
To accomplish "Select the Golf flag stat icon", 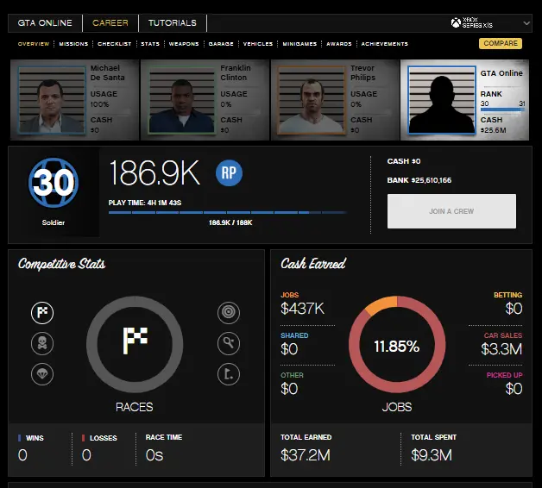I will click(228, 373).
